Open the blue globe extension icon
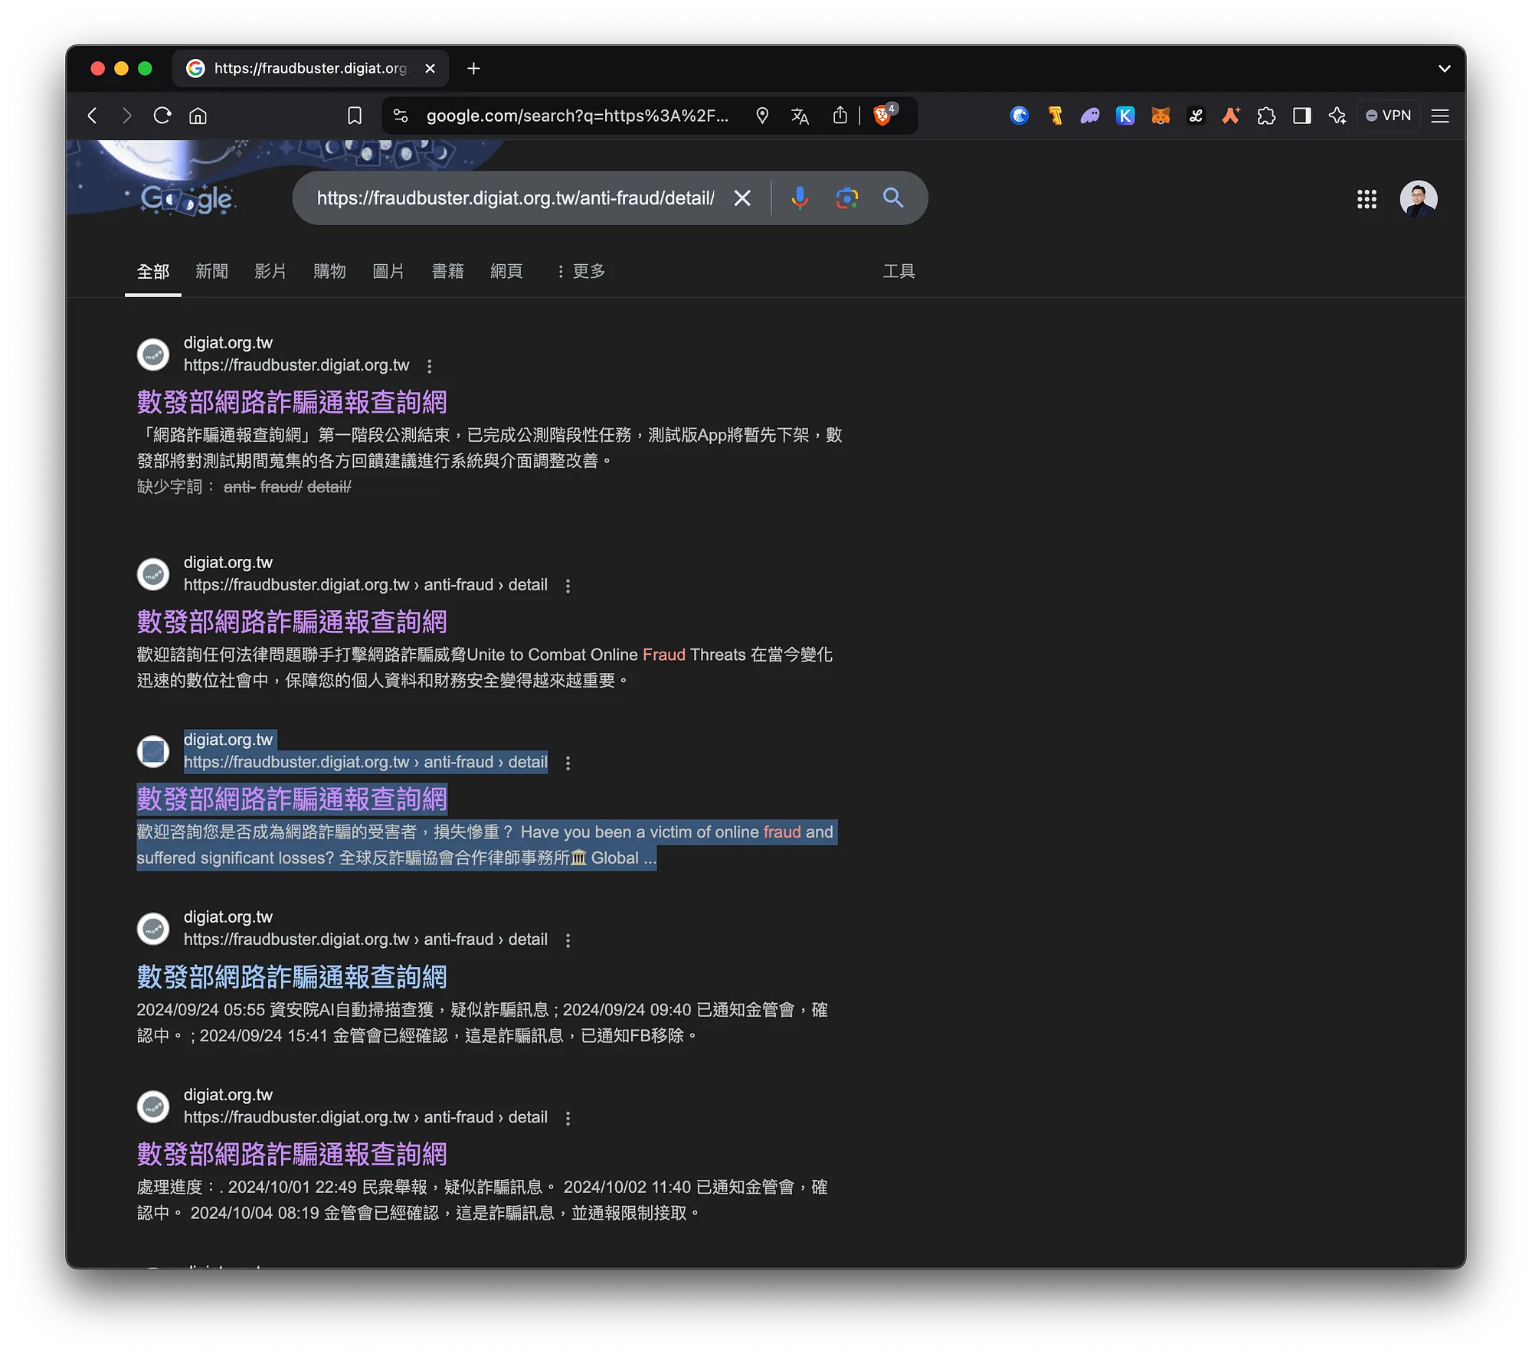This screenshot has width=1532, height=1356. click(1019, 116)
